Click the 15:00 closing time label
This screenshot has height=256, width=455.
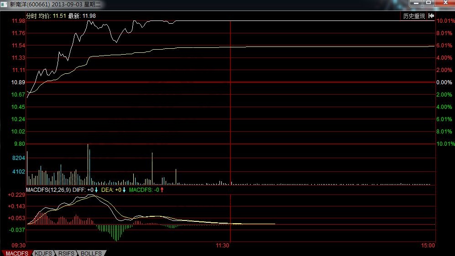428,245
